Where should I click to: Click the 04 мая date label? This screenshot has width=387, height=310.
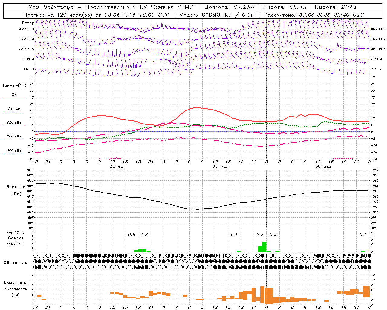click(117, 167)
